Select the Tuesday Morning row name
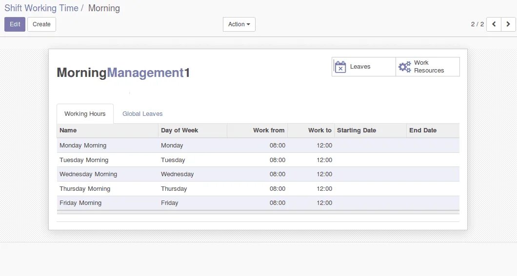 [84, 160]
